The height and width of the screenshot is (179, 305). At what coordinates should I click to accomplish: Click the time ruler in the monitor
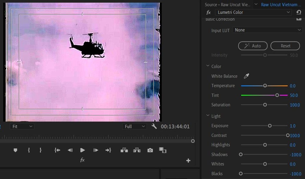[97, 137]
